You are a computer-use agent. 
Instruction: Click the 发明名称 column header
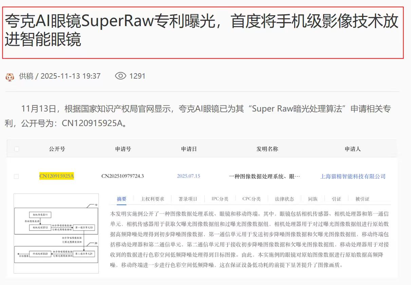[x=267, y=149]
